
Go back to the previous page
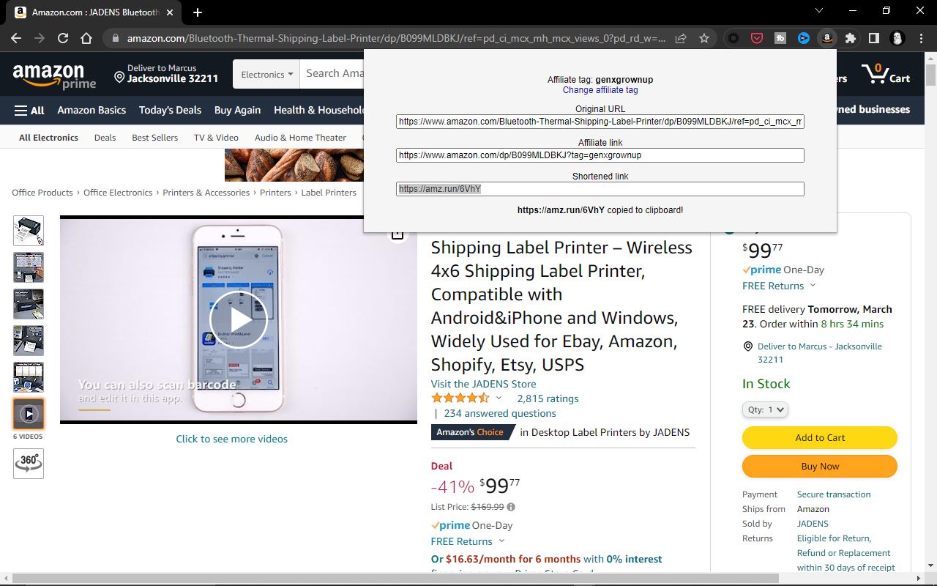point(16,38)
